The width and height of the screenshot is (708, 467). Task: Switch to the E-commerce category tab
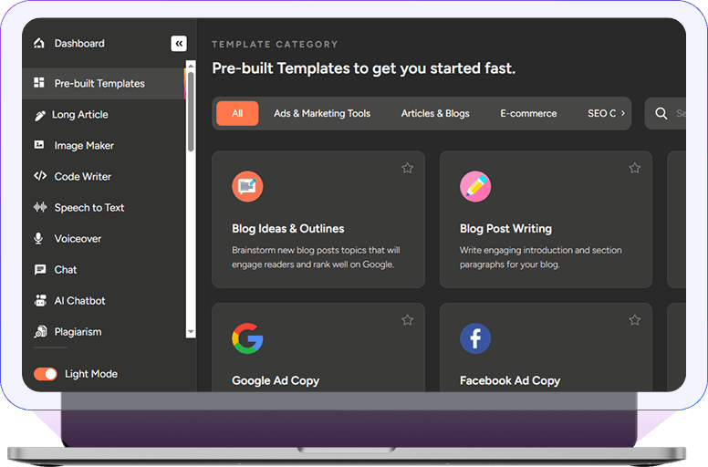point(528,113)
